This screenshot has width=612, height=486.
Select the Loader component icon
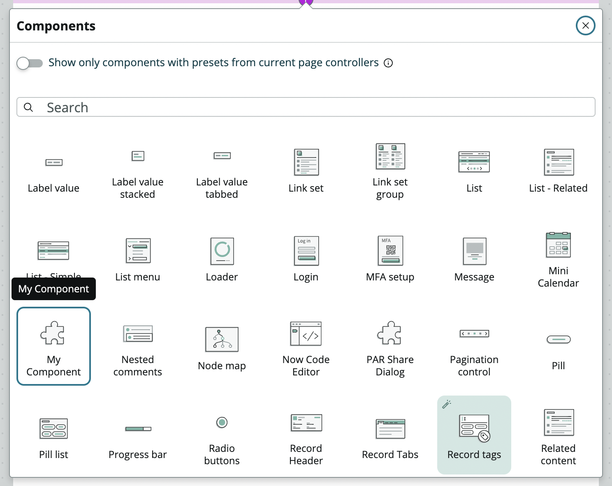[222, 251]
